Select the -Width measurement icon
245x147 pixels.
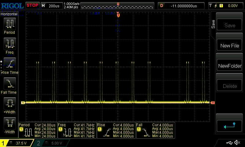coord(10,123)
